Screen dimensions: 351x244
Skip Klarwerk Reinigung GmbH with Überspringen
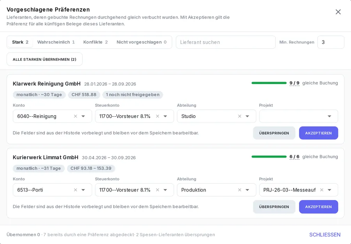(274, 133)
